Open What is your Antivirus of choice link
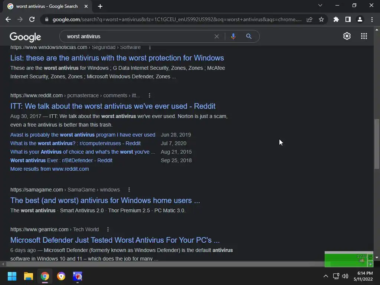Screen dimensions: 380x285 pos(83,152)
